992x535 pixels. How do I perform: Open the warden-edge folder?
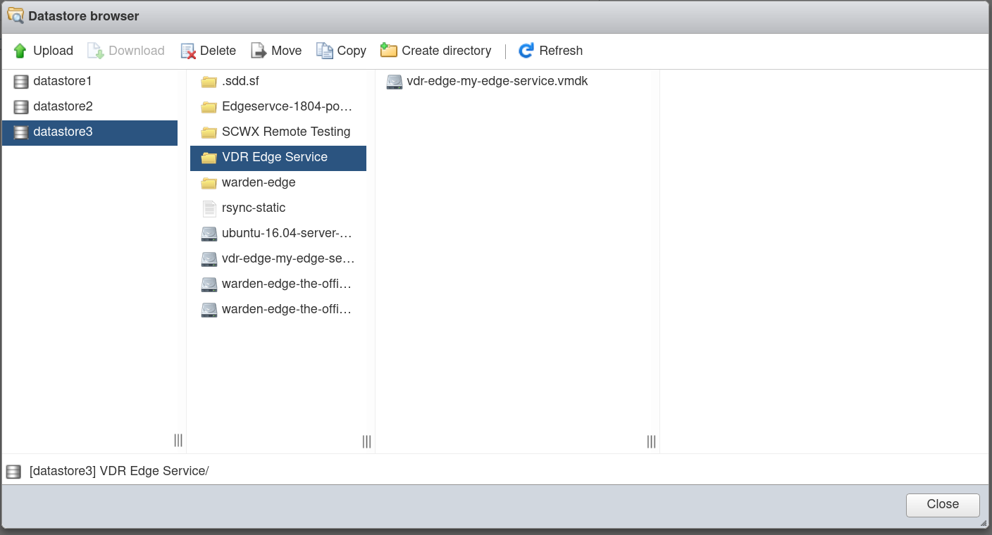coord(278,183)
